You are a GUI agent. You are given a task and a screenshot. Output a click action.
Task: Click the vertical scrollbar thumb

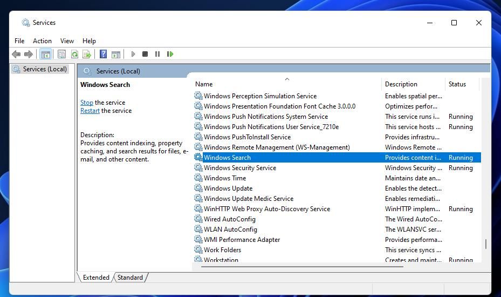[x=486, y=244]
